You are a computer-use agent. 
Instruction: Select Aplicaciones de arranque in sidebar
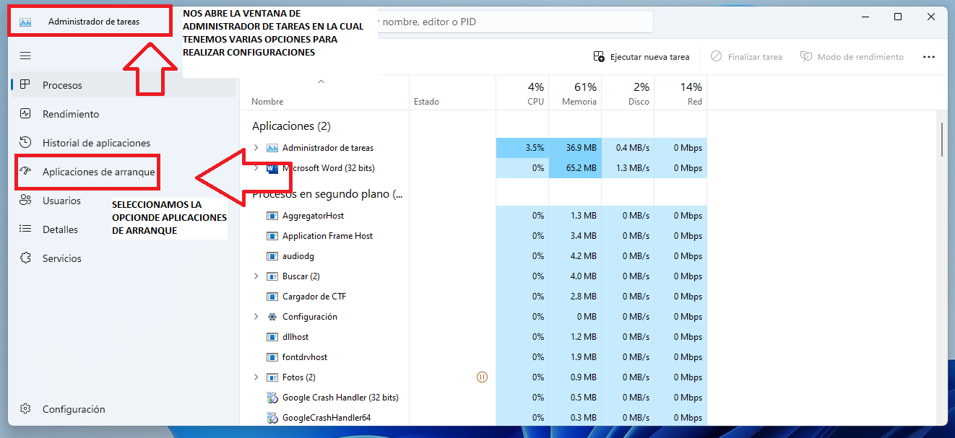(98, 172)
